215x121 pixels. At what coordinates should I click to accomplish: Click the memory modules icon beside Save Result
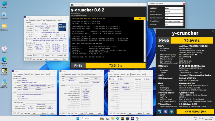click(160, 111)
